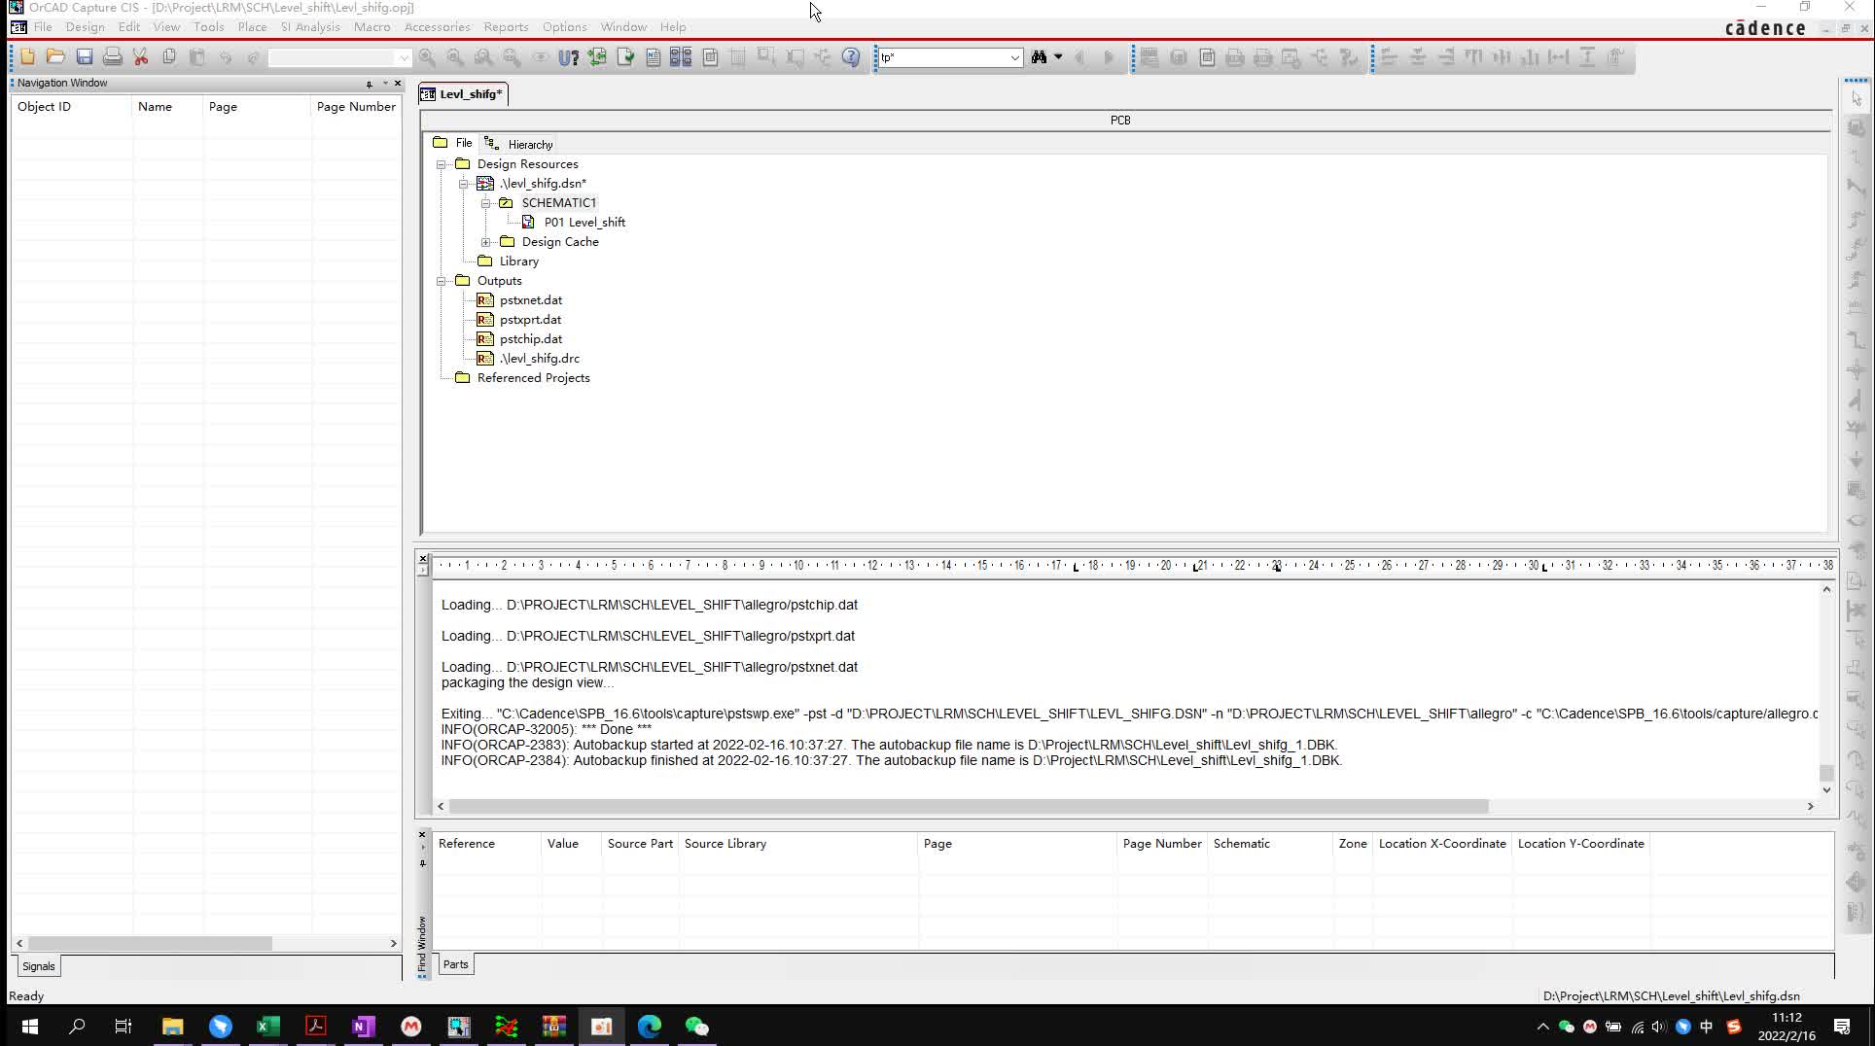Close the Navigation Window panel

[x=398, y=83]
